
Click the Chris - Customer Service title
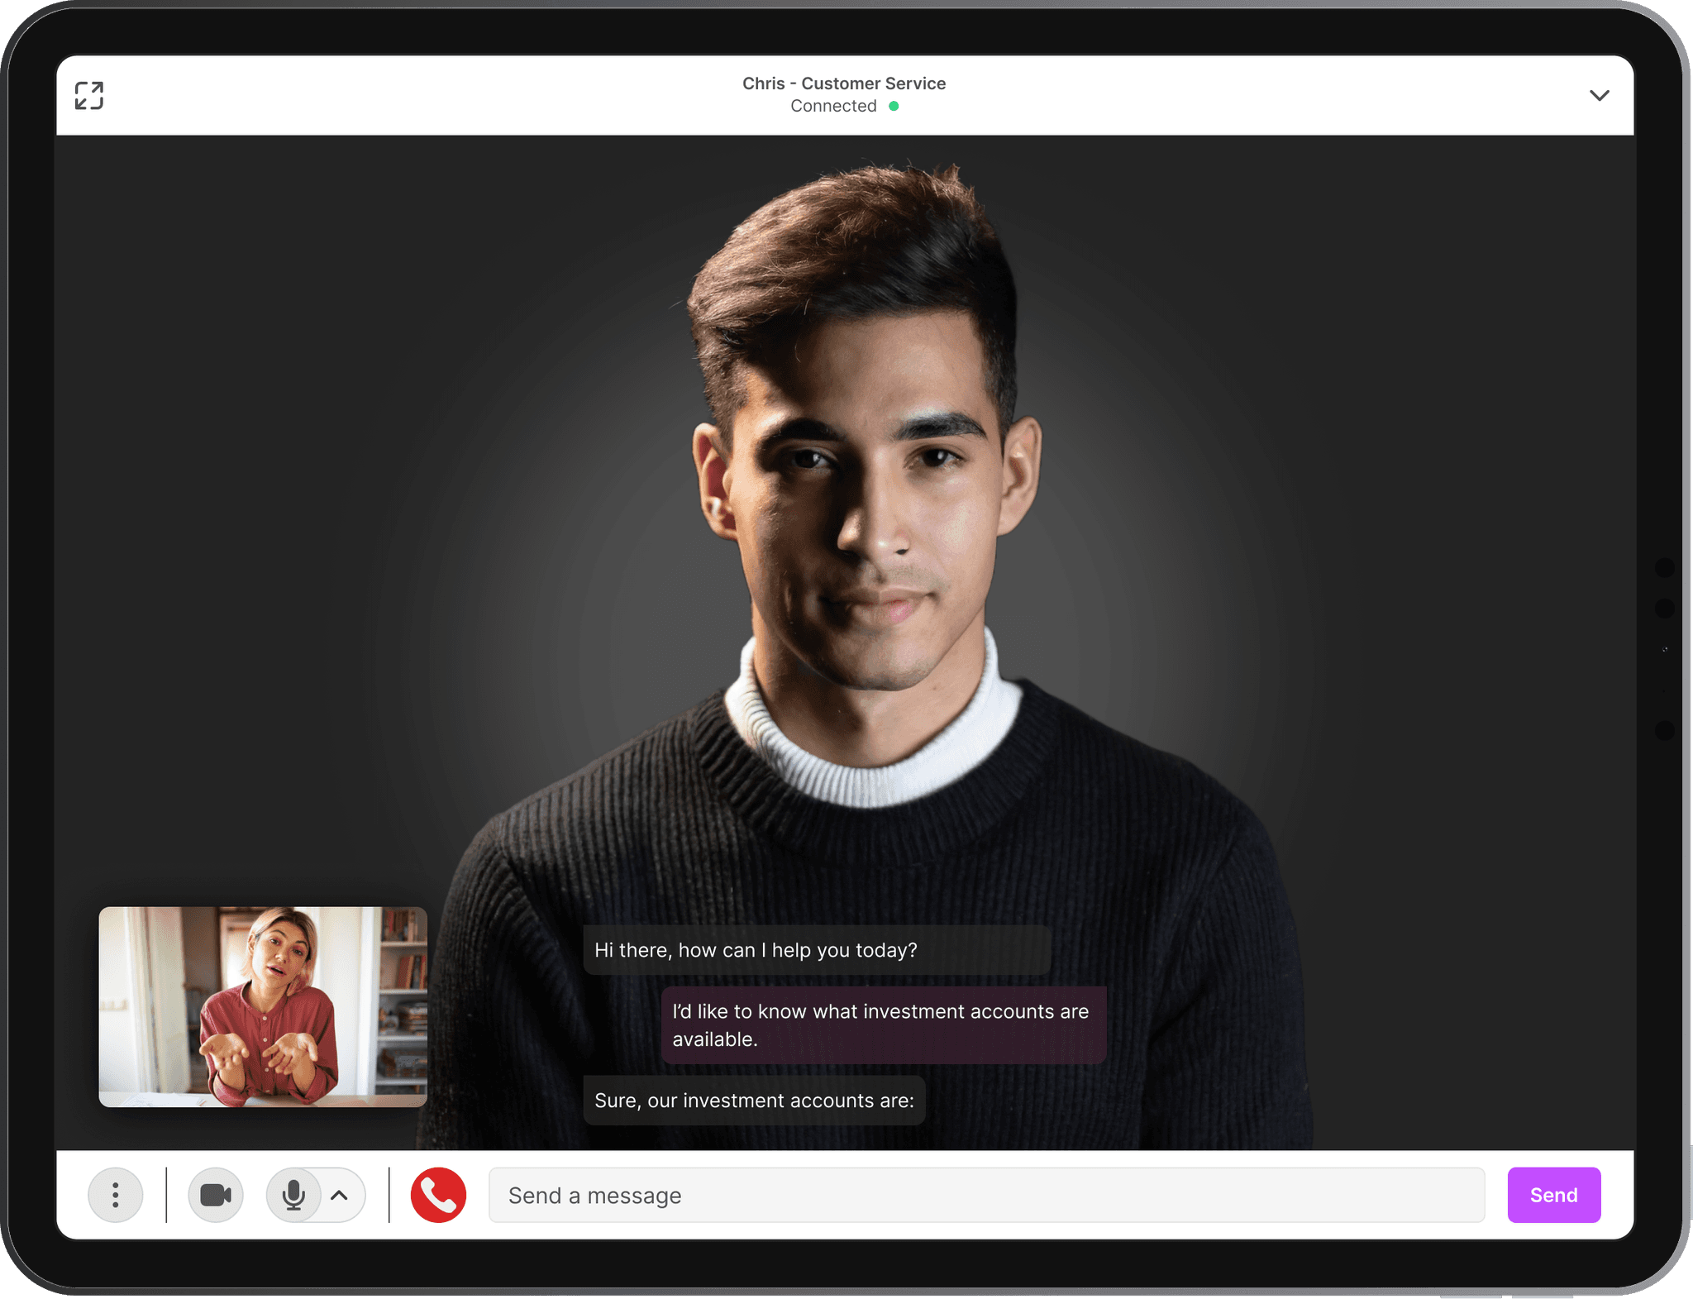(x=843, y=84)
